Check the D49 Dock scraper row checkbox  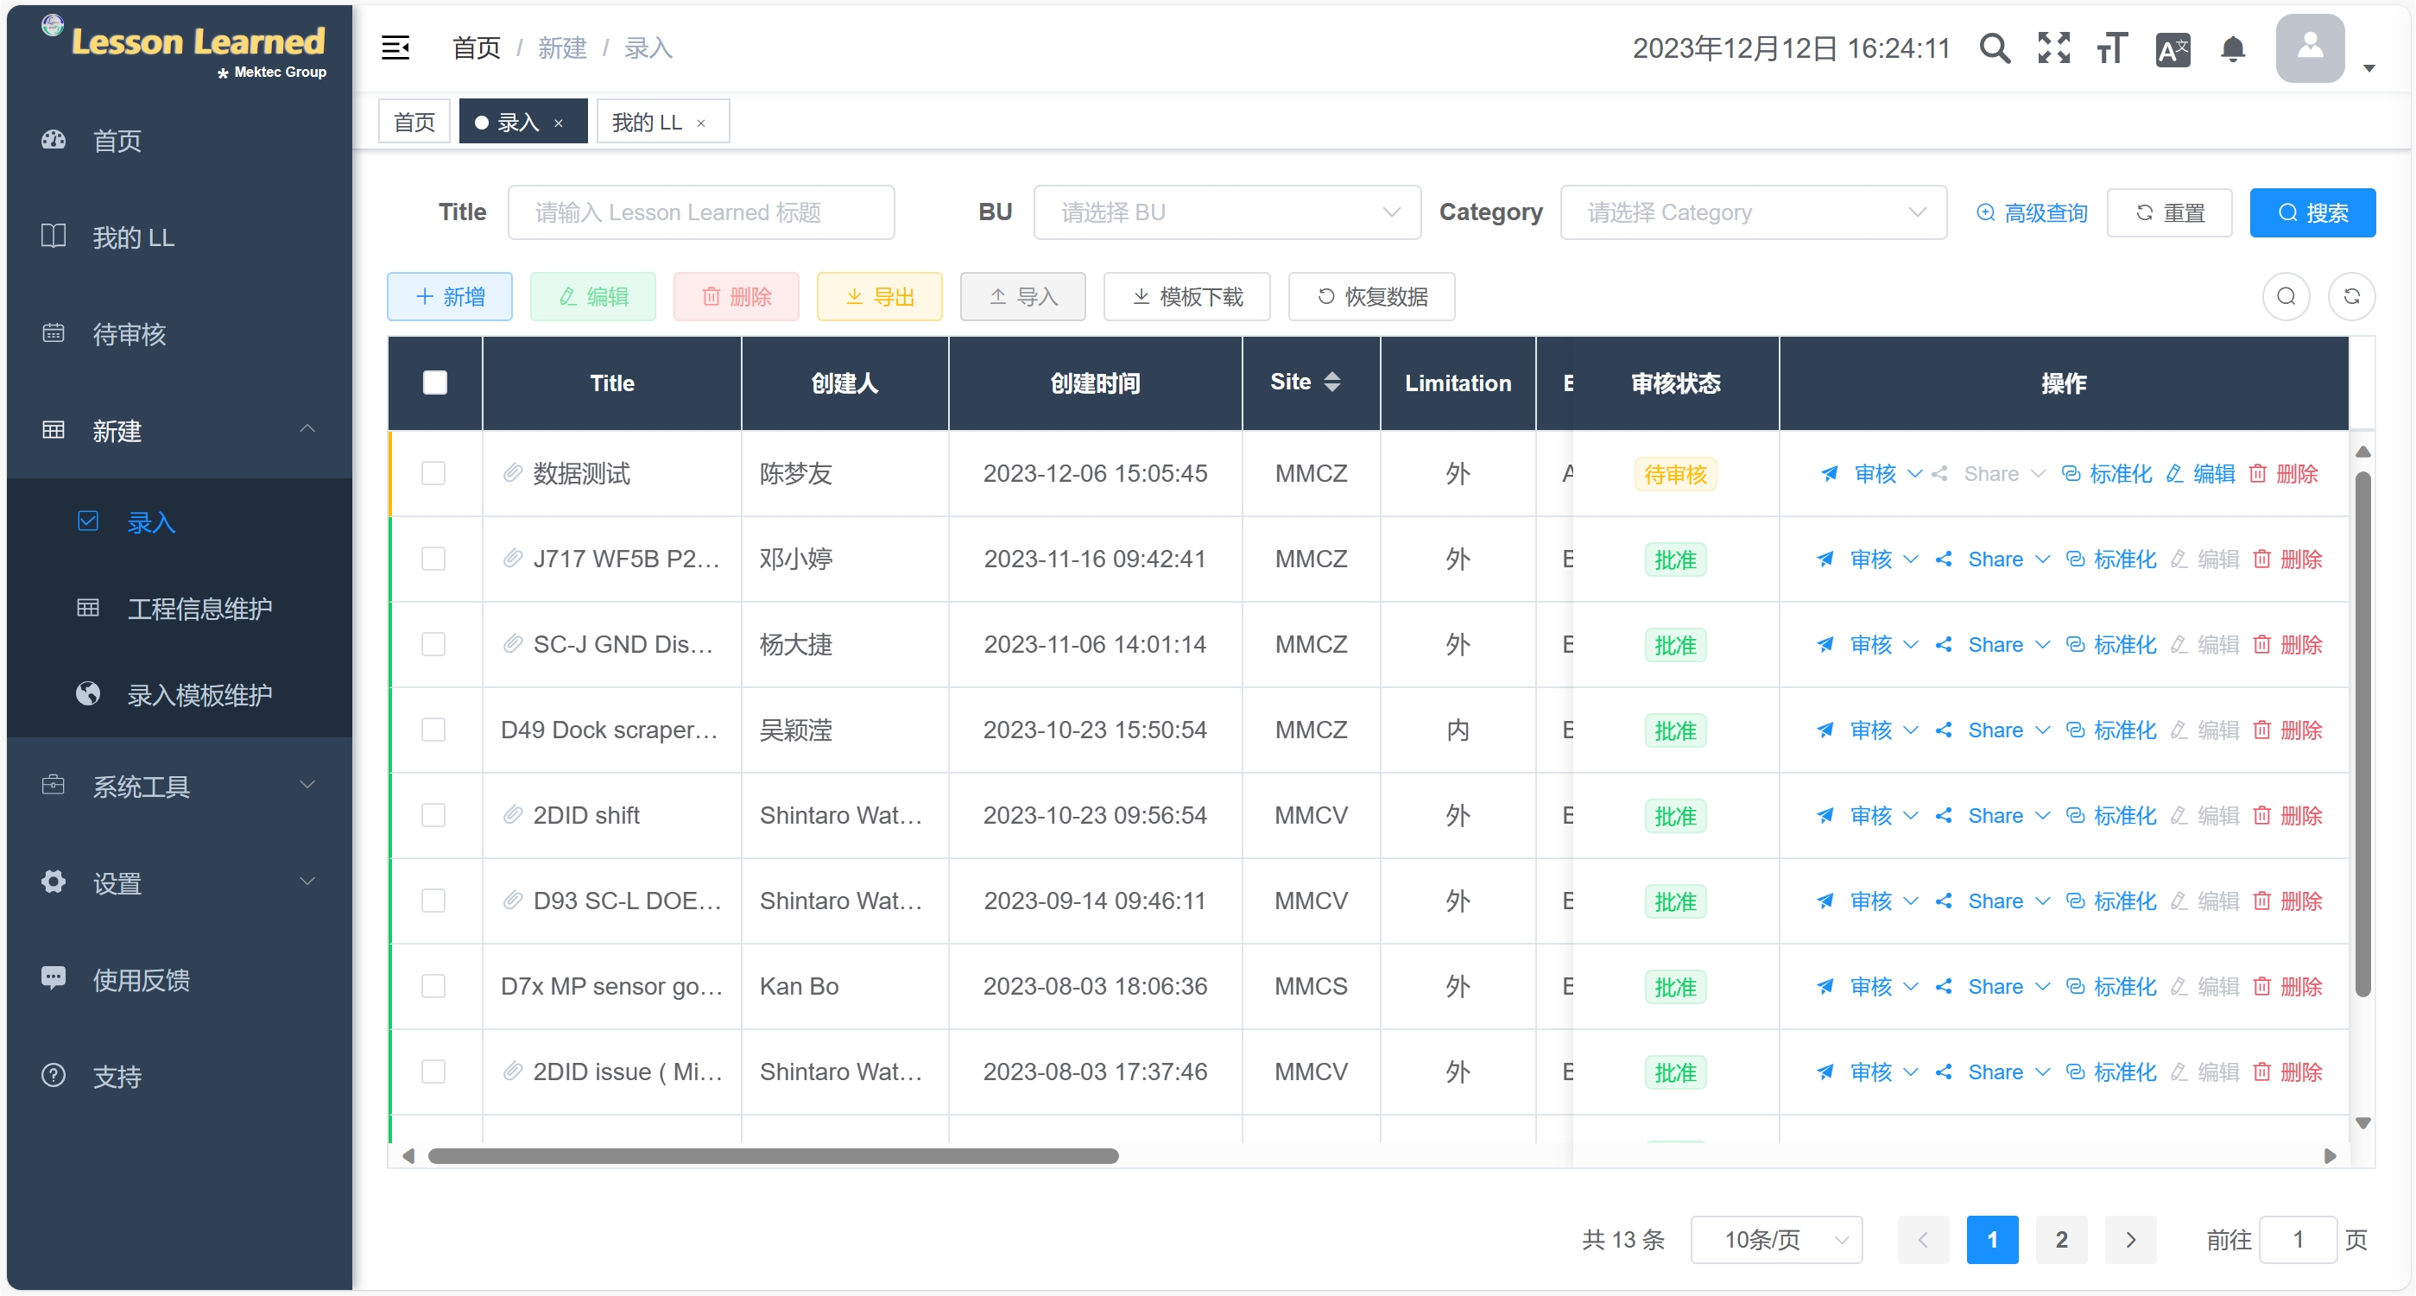pos(433,730)
